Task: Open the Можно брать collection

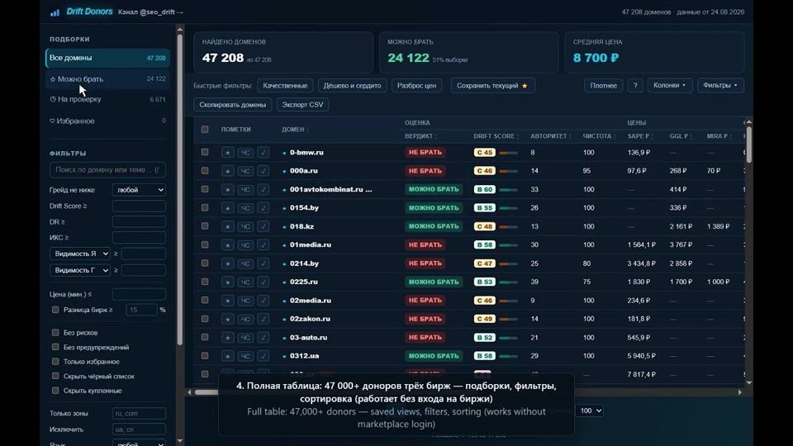Action: pyautogui.click(x=107, y=79)
